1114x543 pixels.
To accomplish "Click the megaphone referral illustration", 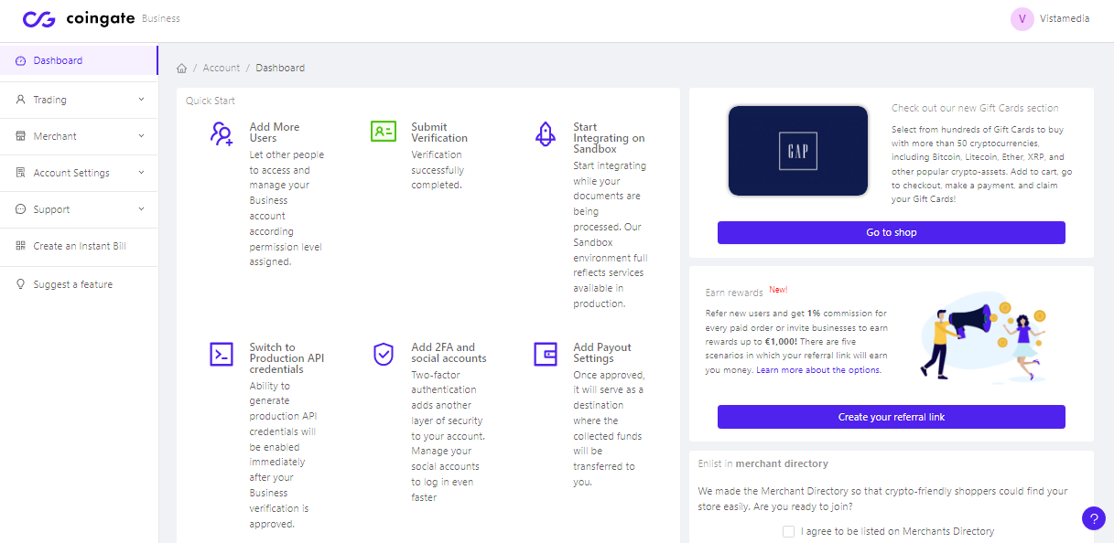I will 982,339.
